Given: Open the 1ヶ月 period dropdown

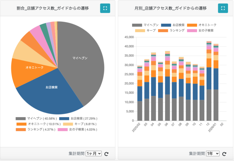Looking at the screenshot, I should click(94, 153).
